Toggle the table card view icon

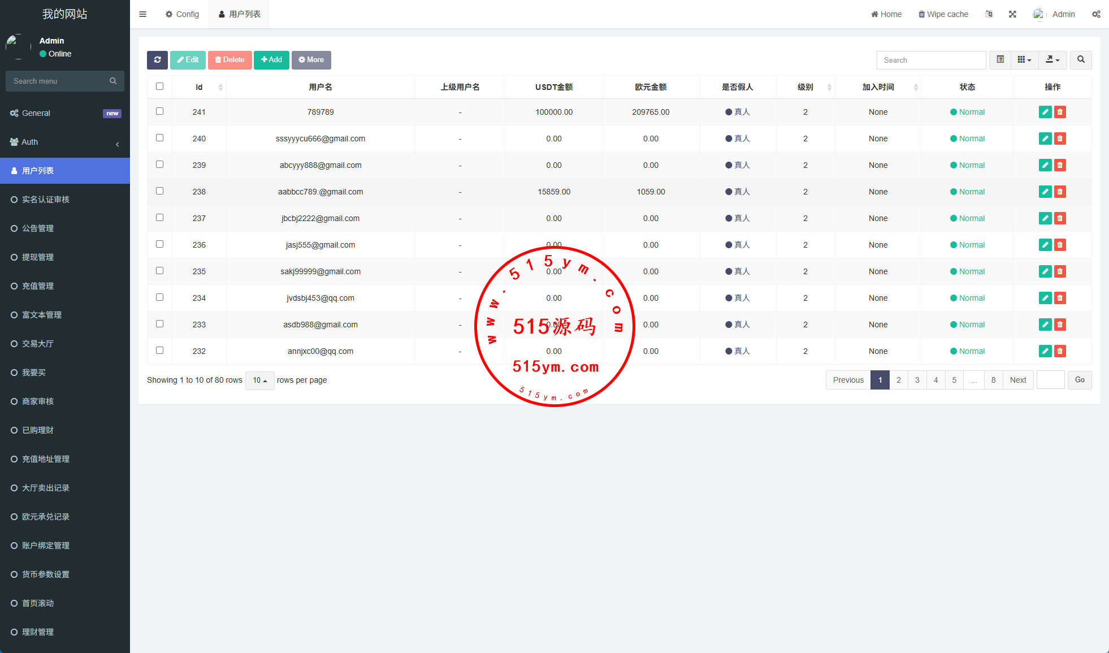point(1000,60)
